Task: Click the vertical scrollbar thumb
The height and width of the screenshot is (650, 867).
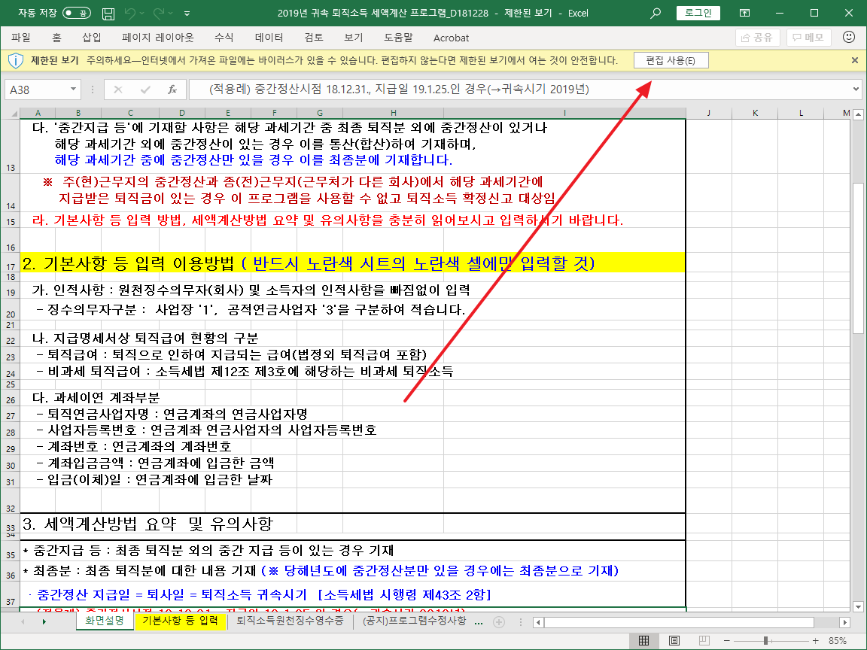Action: (x=858, y=258)
